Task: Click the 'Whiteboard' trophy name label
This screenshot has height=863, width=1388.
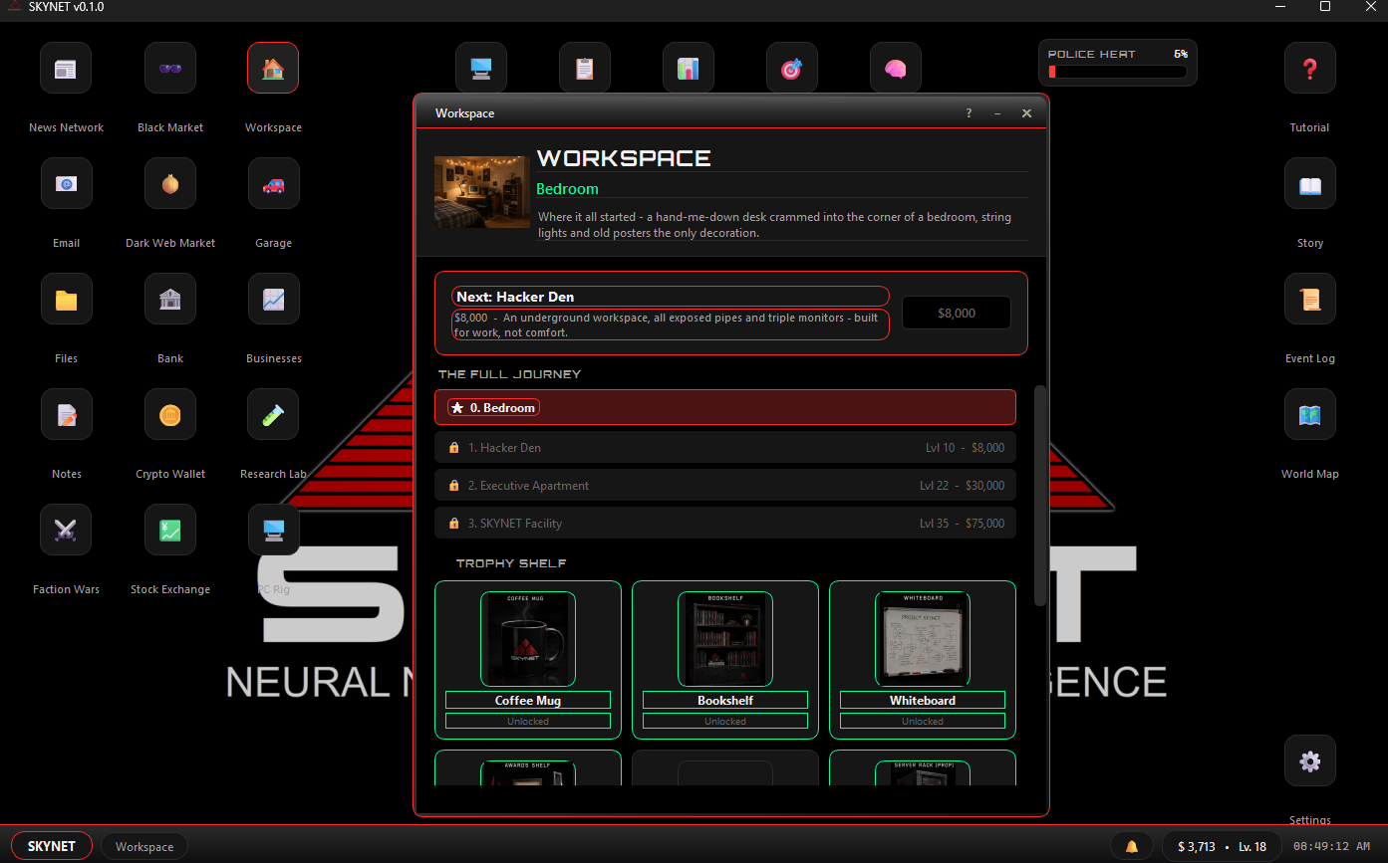Action: pos(923,701)
